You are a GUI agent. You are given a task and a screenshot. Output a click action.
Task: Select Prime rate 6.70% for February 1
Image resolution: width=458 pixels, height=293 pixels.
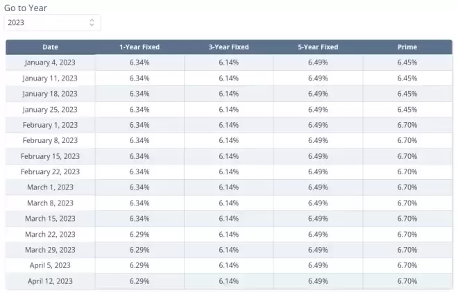[x=407, y=125]
